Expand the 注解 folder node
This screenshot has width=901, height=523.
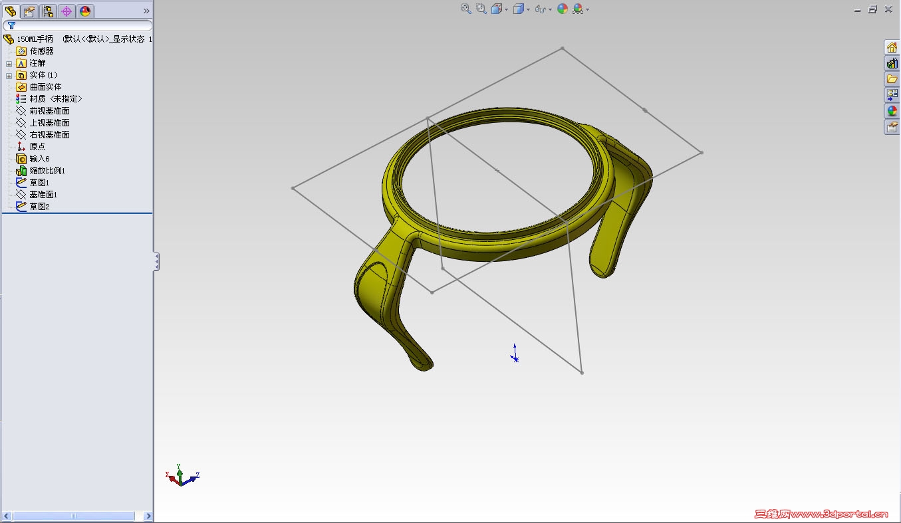(x=9, y=64)
